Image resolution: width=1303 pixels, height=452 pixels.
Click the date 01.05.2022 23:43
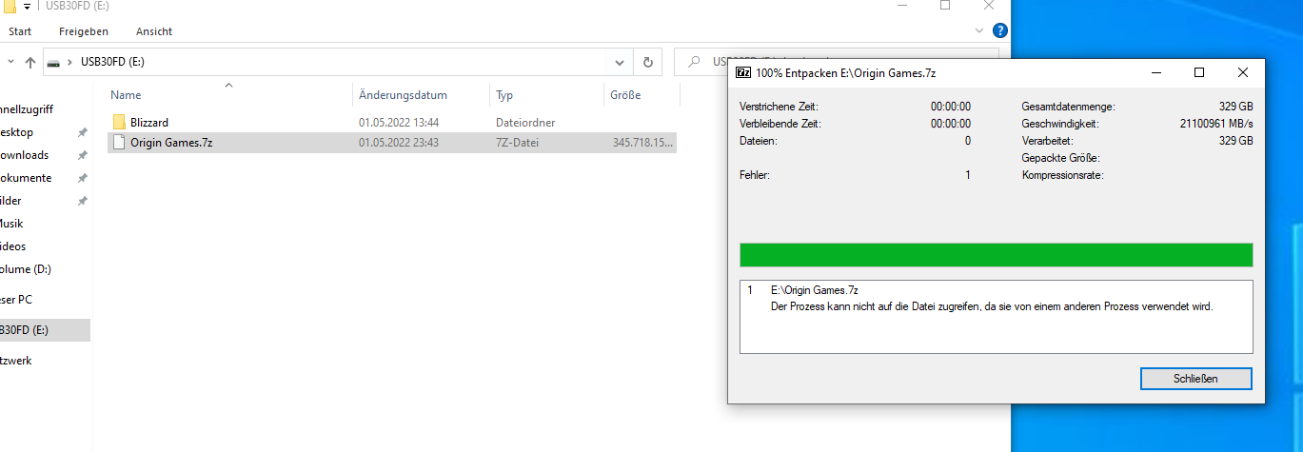click(398, 143)
